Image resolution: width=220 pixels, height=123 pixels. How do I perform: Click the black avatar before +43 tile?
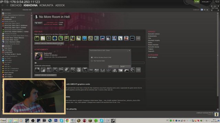tap(132, 38)
